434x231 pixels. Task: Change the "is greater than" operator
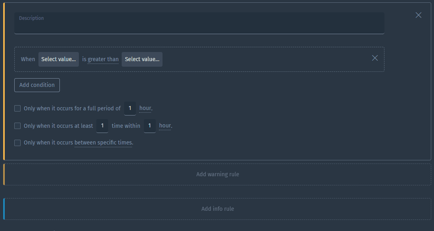(x=102, y=59)
